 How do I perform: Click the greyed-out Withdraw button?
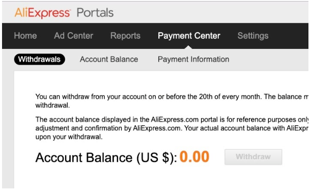[253, 157]
